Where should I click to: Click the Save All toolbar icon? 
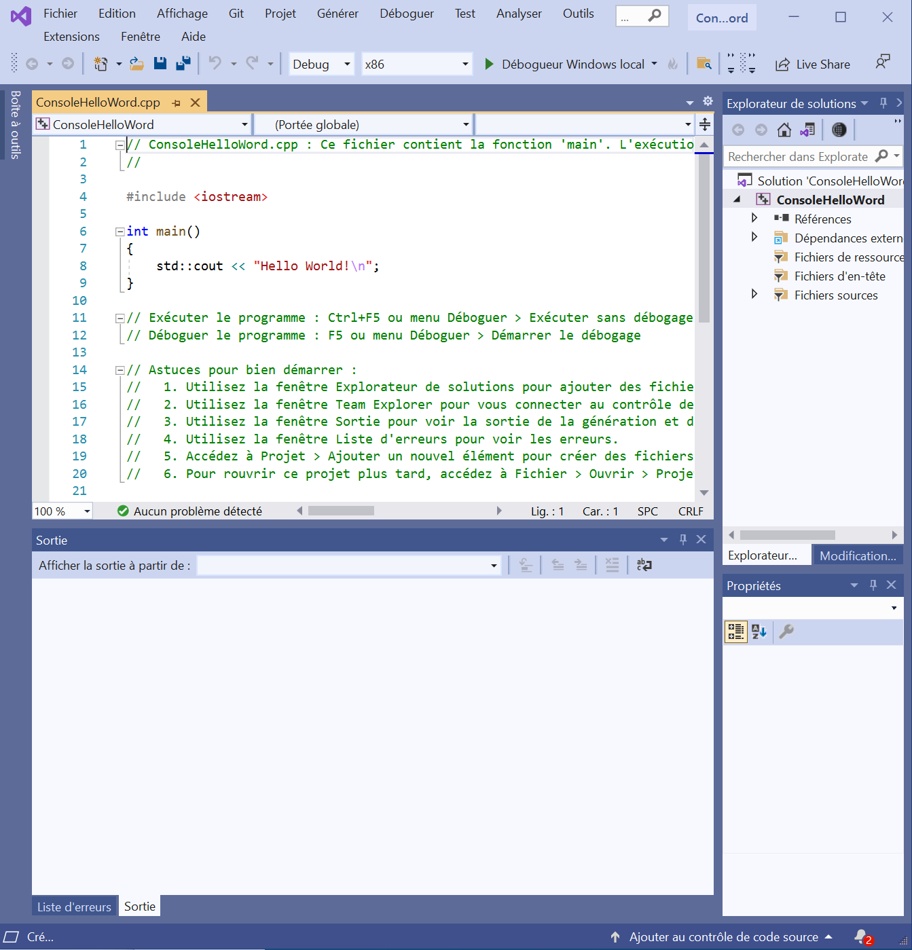pos(183,64)
